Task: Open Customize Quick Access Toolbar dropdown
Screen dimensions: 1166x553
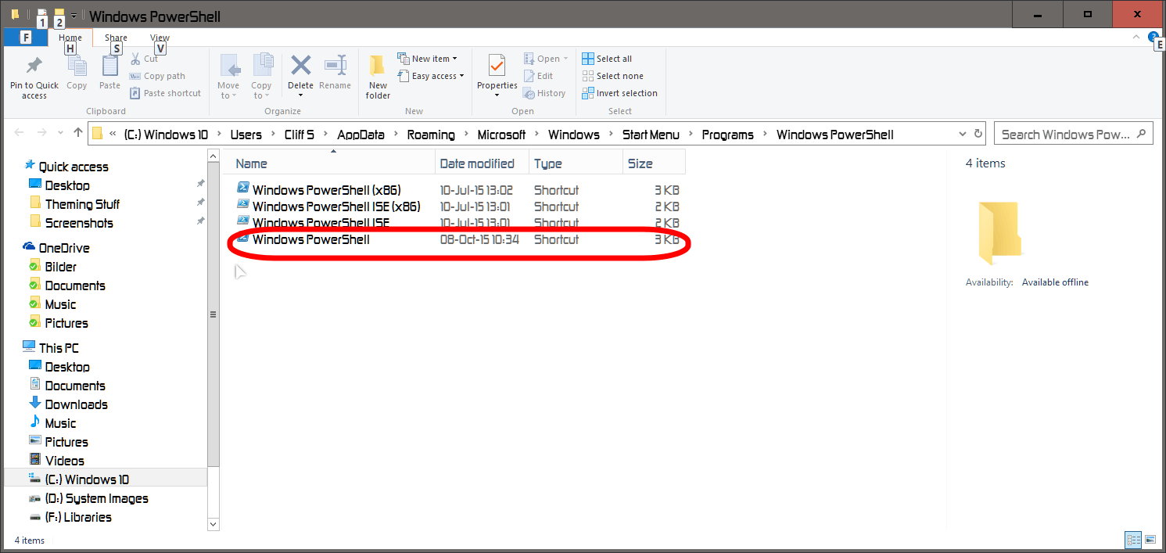Action: click(74, 15)
